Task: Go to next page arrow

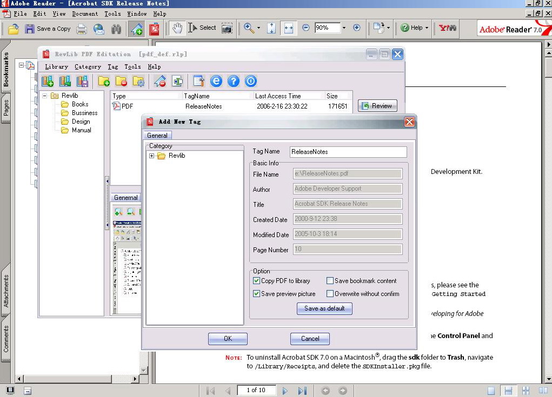Action: pos(285,391)
